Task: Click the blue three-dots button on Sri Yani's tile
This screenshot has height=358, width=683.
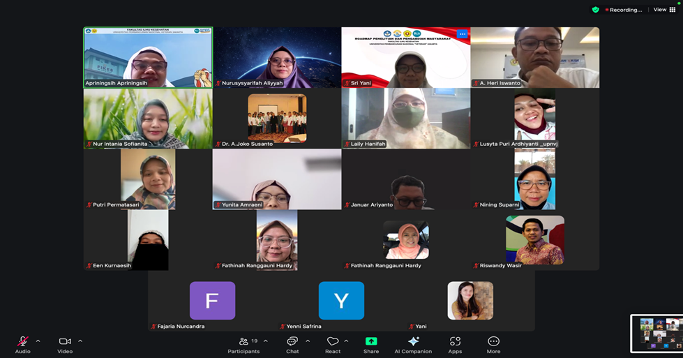Action: coord(462,34)
